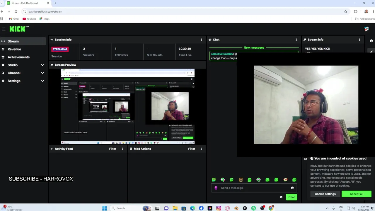Screen dimensions: 375x211
Task: Open browser extensions puzzle icon
Action: (356, 11)
